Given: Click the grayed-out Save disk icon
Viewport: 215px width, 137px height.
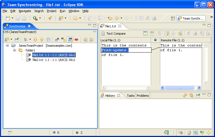Looking at the screenshot, I should (18, 18).
